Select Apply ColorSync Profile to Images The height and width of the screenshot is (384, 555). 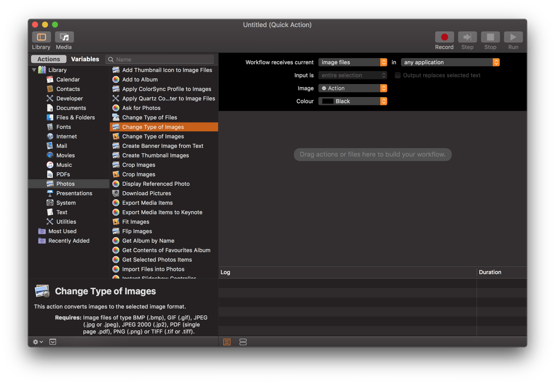coord(164,89)
